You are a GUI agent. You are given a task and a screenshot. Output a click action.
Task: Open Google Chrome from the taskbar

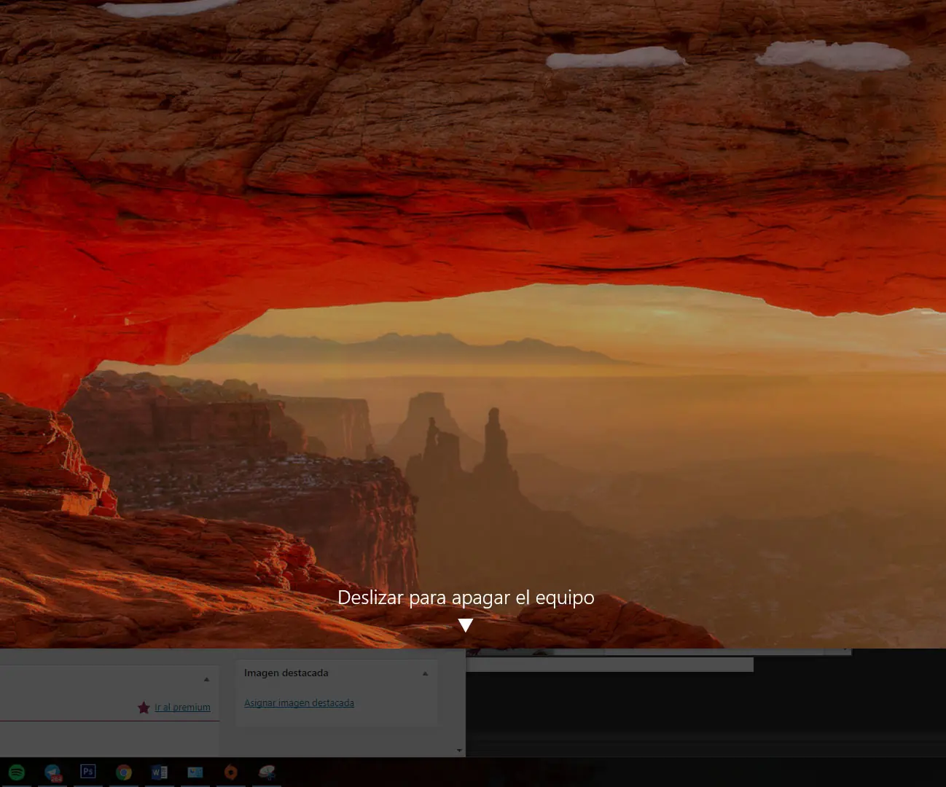(124, 772)
